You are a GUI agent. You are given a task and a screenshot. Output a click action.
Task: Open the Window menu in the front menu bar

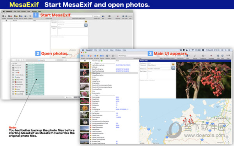click(x=118, y=50)
